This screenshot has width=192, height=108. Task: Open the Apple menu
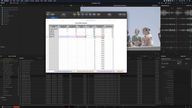point(2,1)
